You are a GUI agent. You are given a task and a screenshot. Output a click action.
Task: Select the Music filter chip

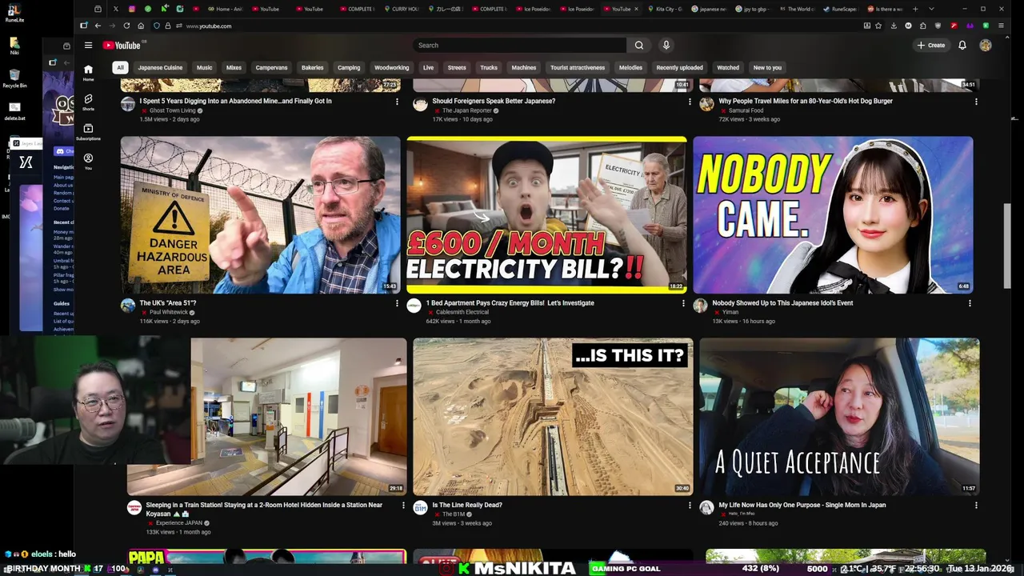coord(205,68)
